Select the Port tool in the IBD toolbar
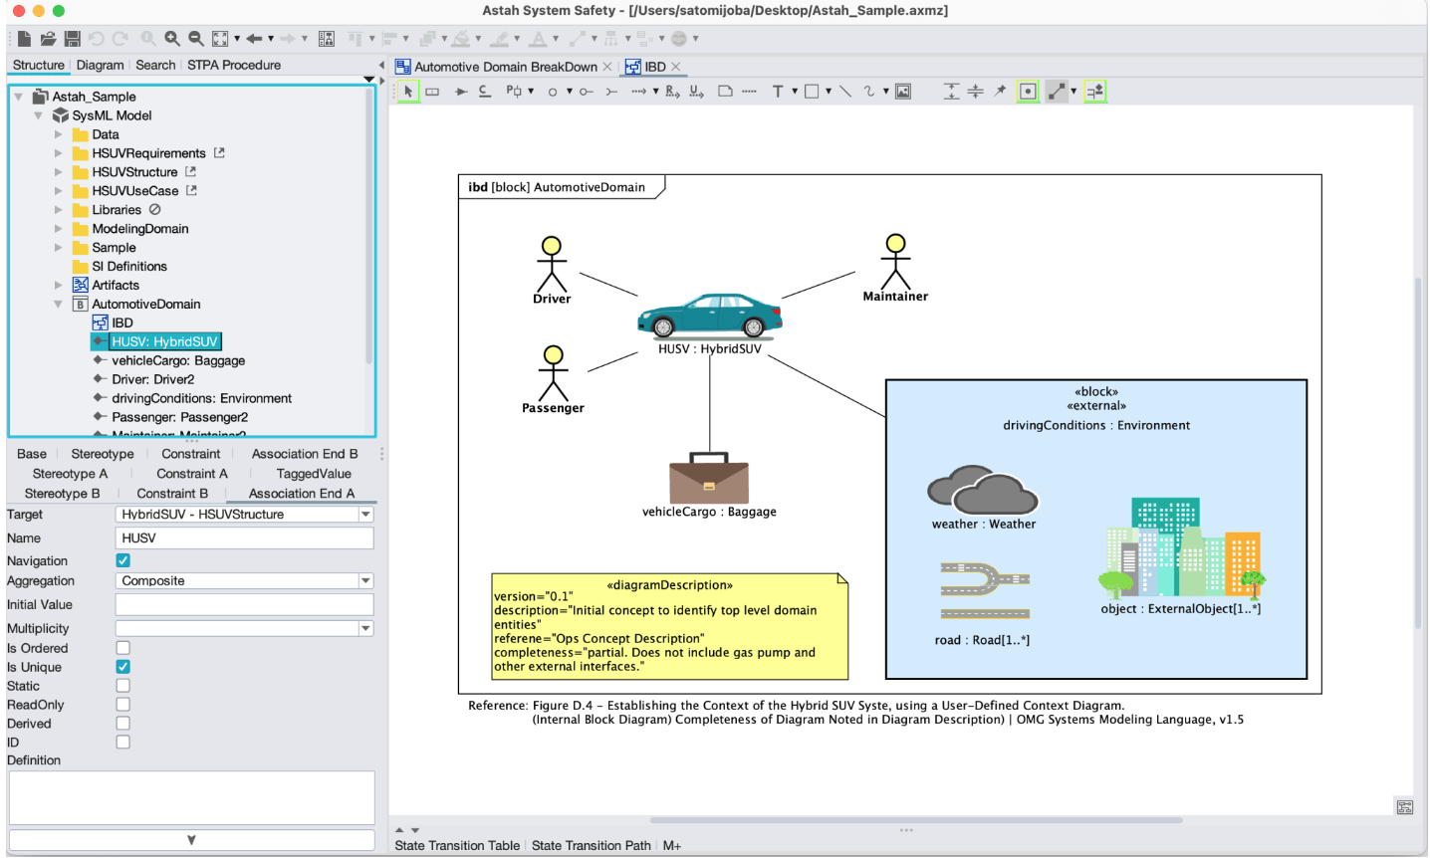 (x=512, y=91)
